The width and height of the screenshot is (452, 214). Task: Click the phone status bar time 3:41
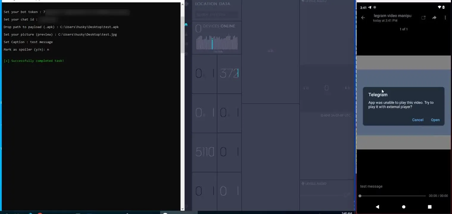(363, 8)
